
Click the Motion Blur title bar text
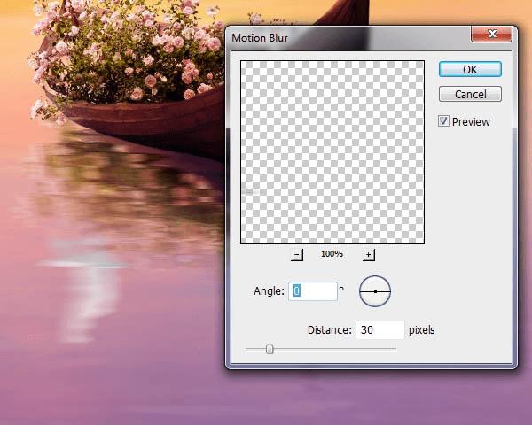point(260,38)
